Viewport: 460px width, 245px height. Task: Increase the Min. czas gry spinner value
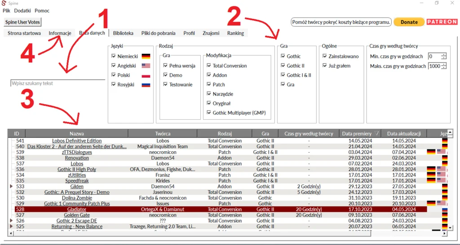[x=443, y=54]
